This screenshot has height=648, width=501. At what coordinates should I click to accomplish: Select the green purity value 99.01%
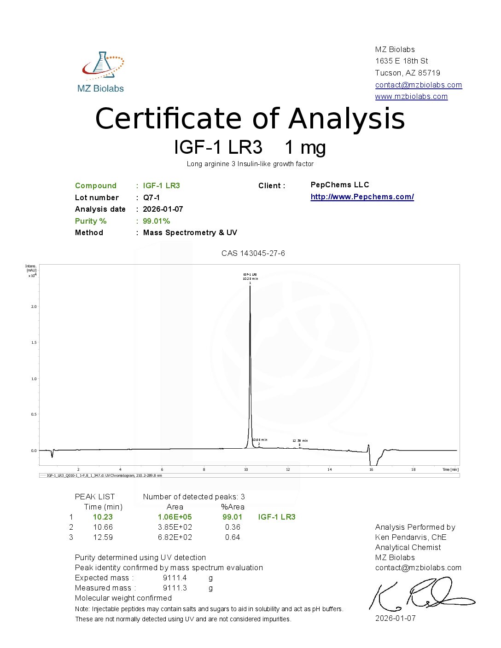(156, 221)
